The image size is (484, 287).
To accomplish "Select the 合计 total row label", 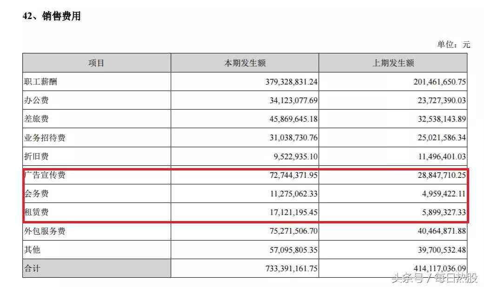I will click(x=32, y=268).
